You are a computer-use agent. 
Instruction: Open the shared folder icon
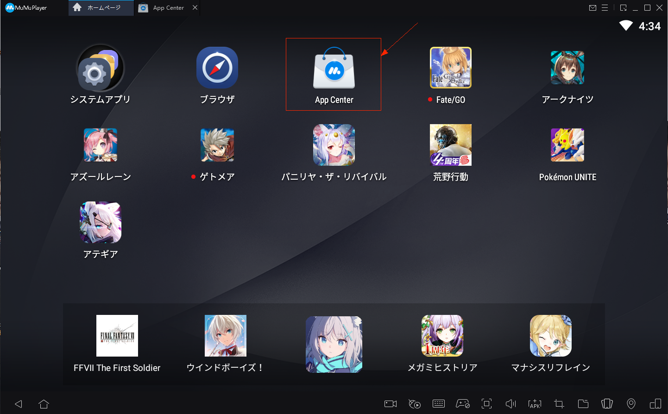click(x=583, y=404)
